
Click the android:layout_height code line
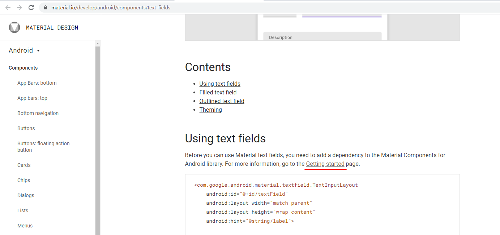click(261, 212)
